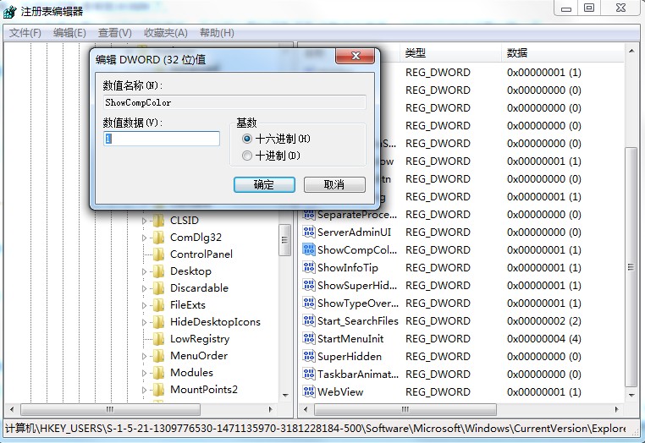This screenshot has width=645, height=443.
Task: Select the hexadecimal (十六进制) radio button
Action: point(247,139)
